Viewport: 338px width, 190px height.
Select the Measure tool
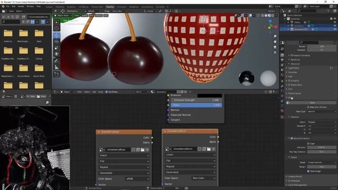[x=57, y=67]
